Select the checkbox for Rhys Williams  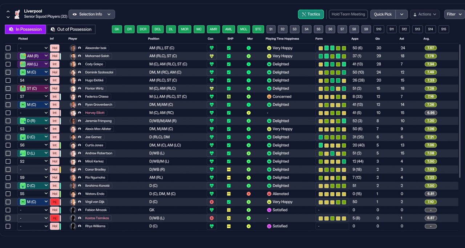pyautogui.click(x=8, y=226)
